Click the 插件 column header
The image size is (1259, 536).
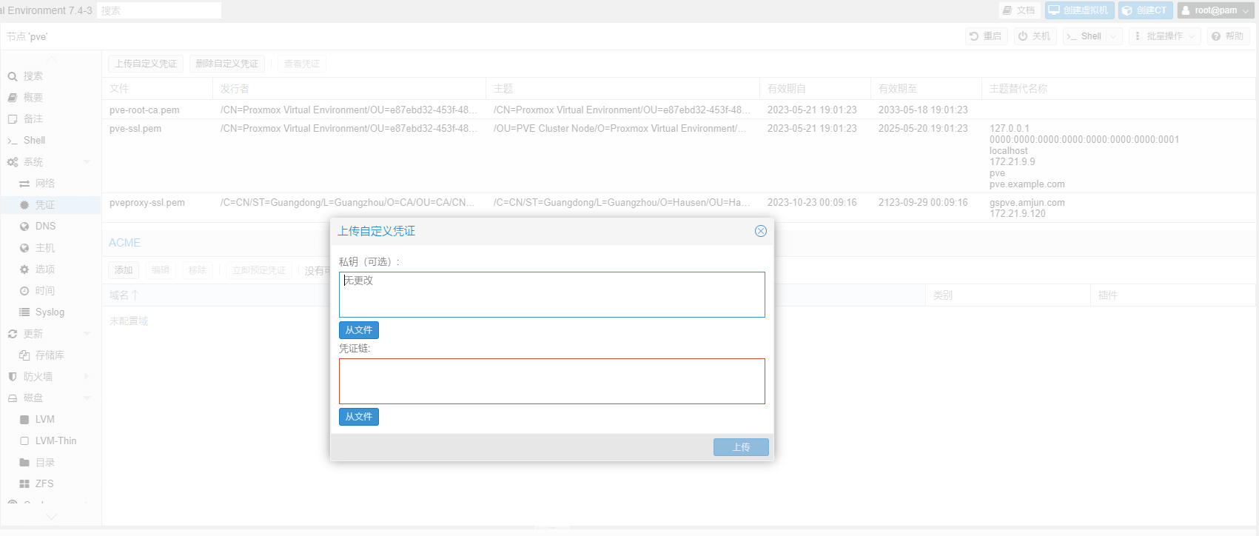click(x=1172, y=295)
